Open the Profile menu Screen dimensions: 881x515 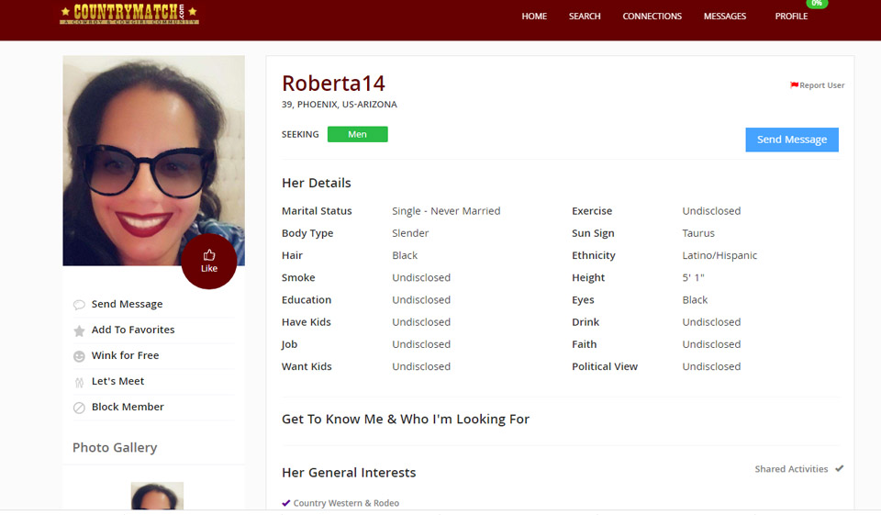coord(791,17)
